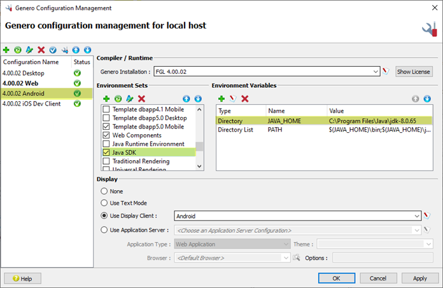Delete the selected environment variable

coord(245,99)
